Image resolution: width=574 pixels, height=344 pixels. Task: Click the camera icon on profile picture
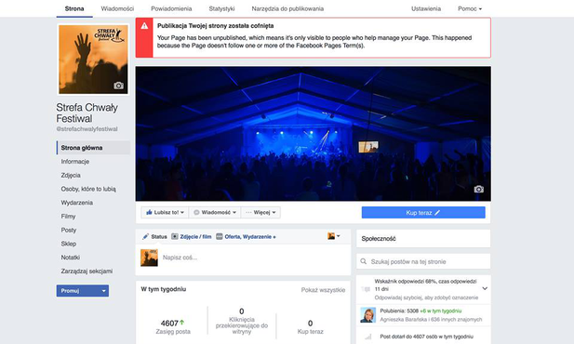pos(118,86)
